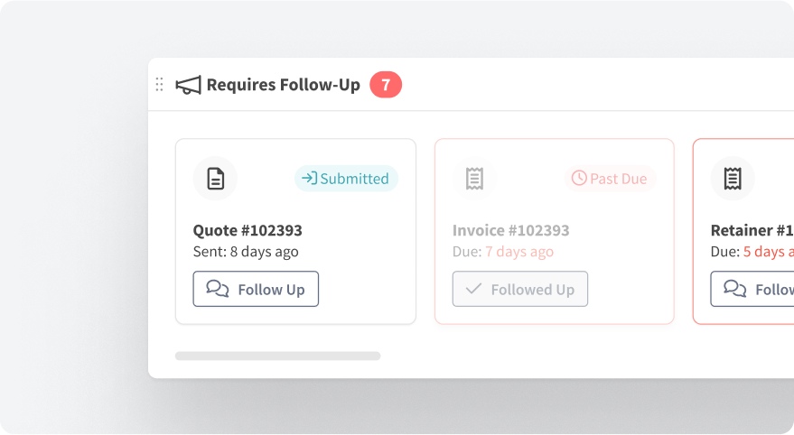Open Quote #102393
The image size is (794, 435).
click(248, 230)
